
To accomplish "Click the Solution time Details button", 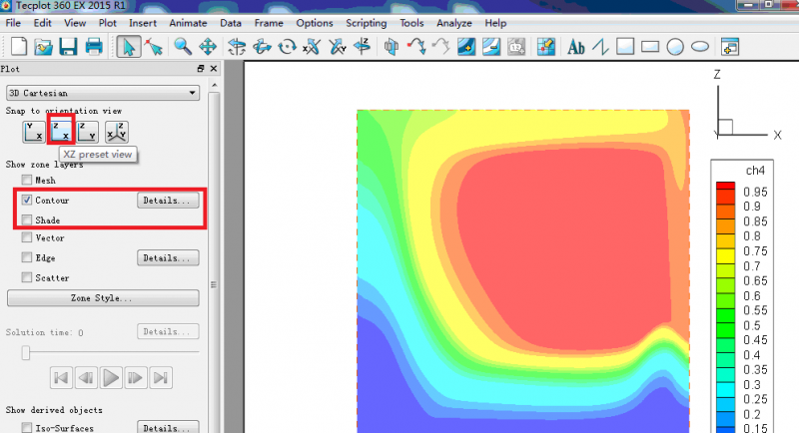I will (168, 332).
